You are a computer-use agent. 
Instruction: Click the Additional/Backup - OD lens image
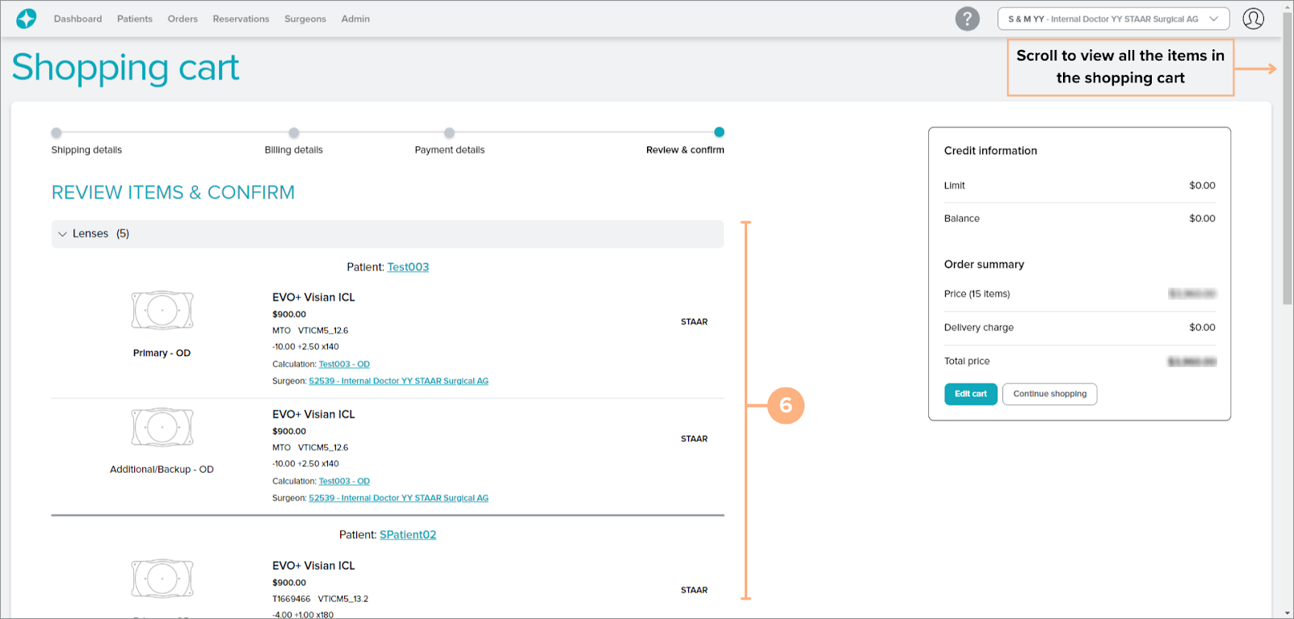[x=162, y=428]
